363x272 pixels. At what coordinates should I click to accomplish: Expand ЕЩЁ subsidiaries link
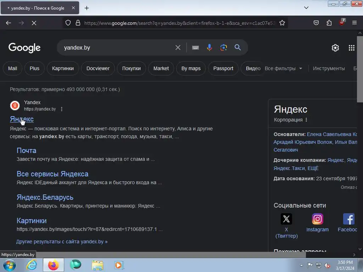click(x=313, y=168)
